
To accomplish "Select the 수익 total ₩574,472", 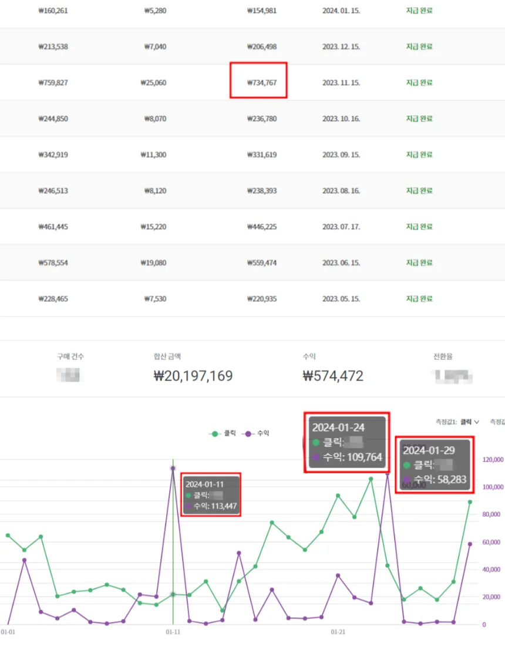I will [x=333, y=376].
